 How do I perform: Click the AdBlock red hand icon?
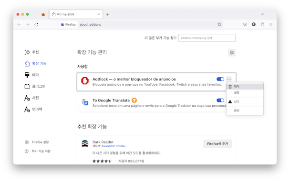pos(85,81)
